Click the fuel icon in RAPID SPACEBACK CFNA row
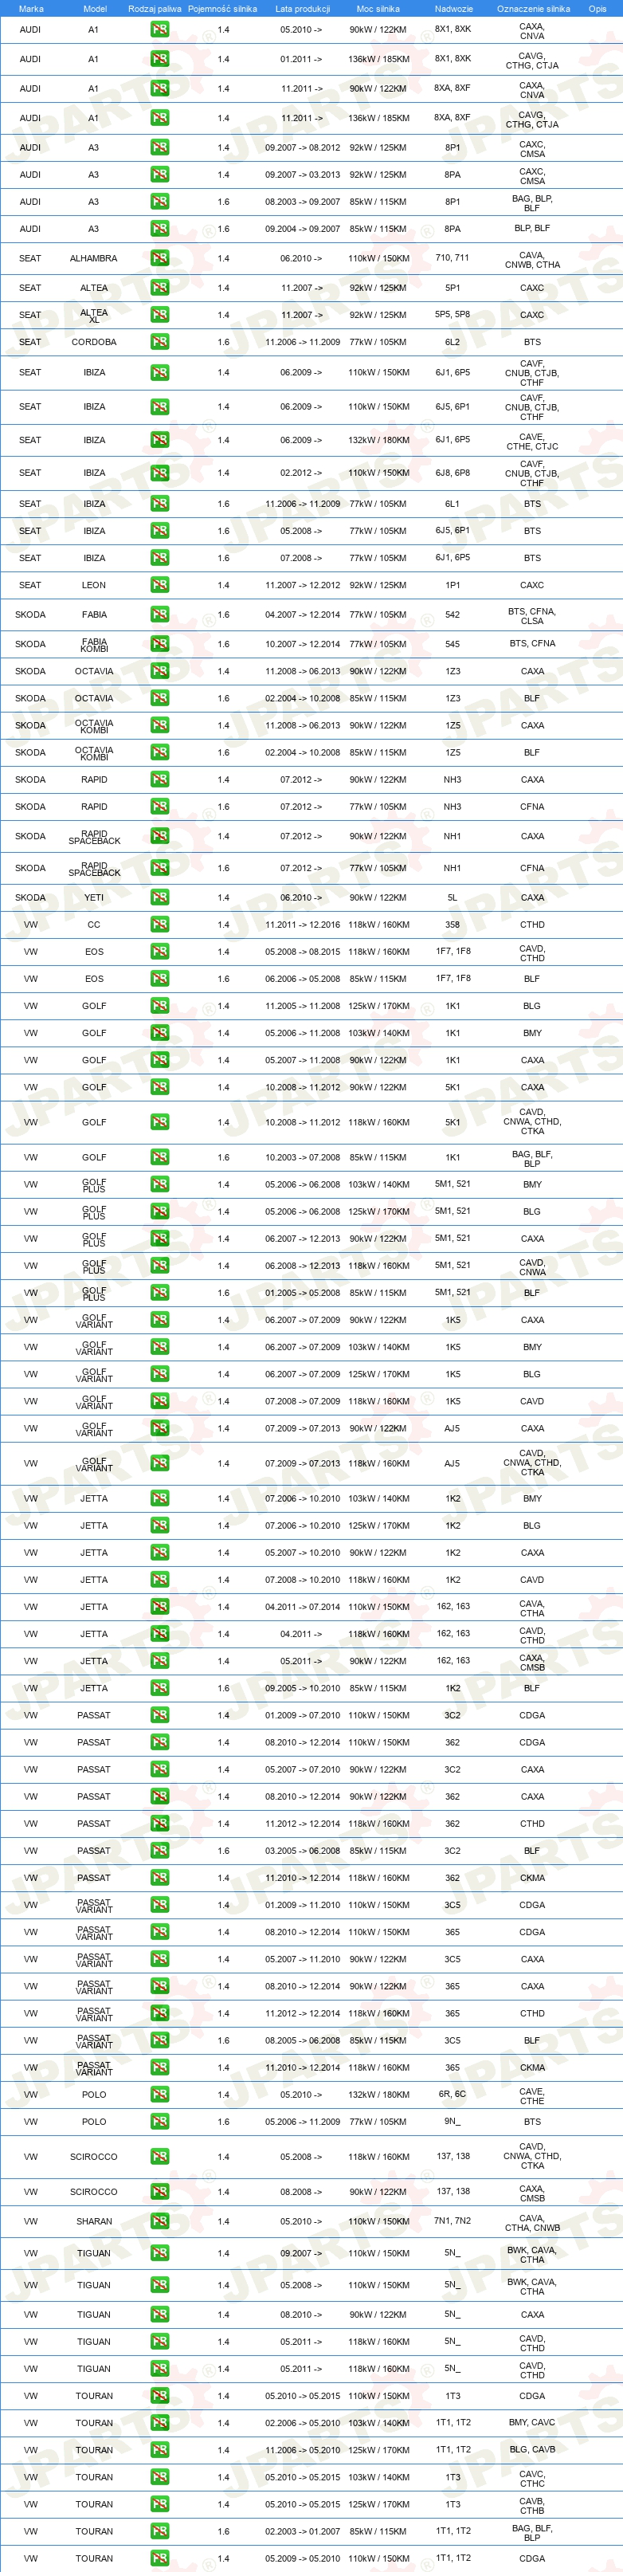The image size is (623, 2572). (160, 869)
